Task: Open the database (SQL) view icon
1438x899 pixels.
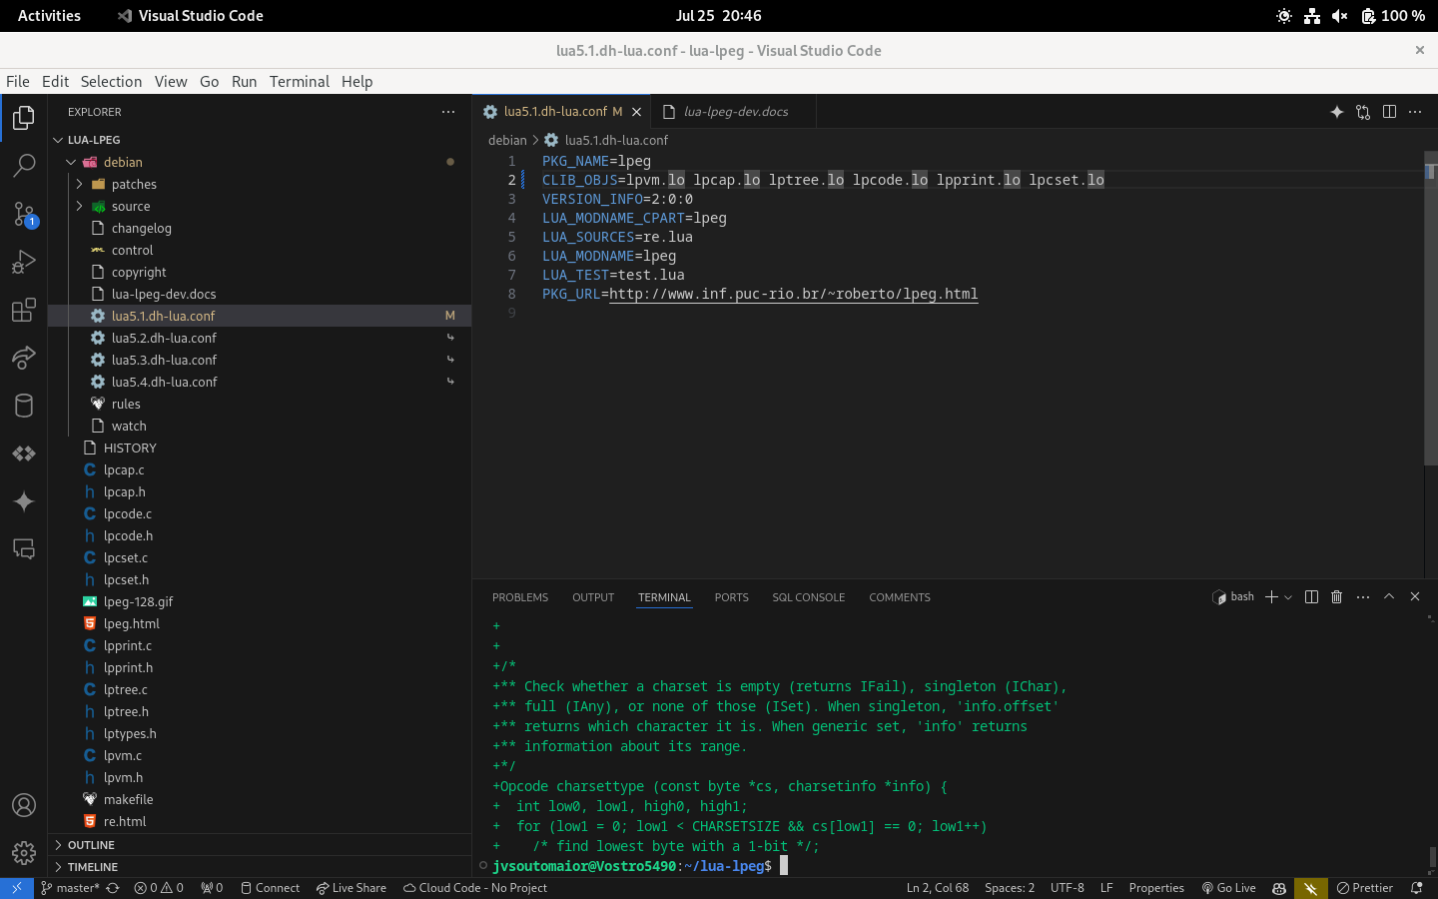Action: (x=24, y=406)
